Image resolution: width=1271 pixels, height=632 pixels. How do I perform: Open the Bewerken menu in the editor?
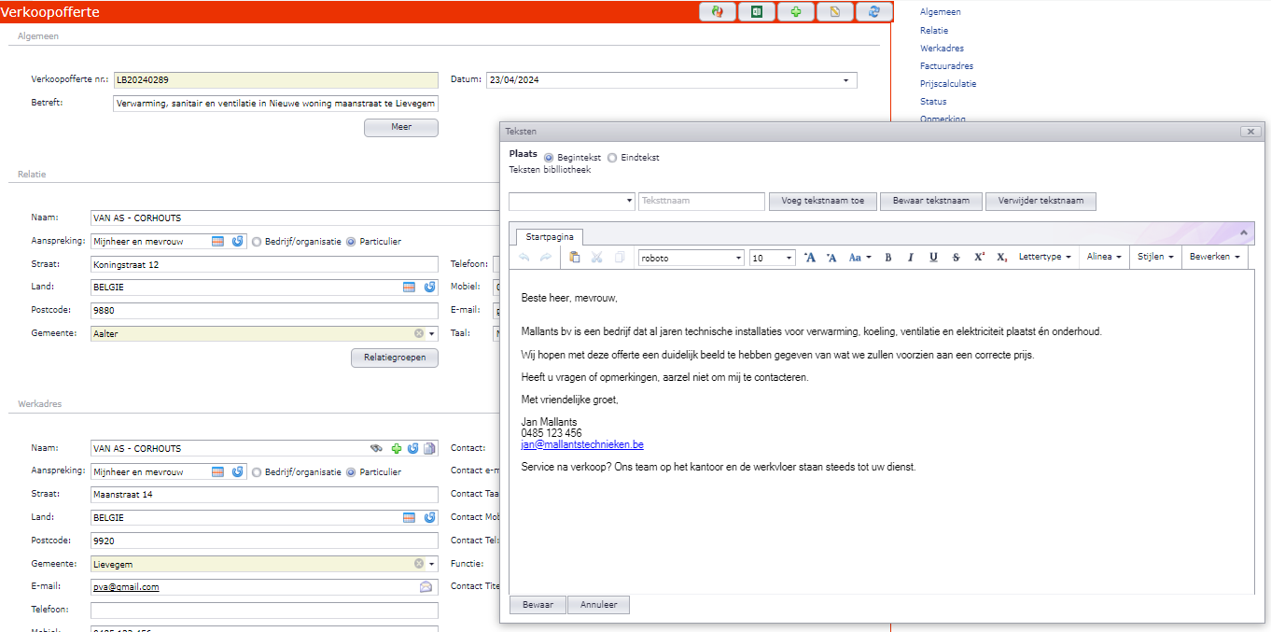pyautogui.click(x=1214, y=257)
